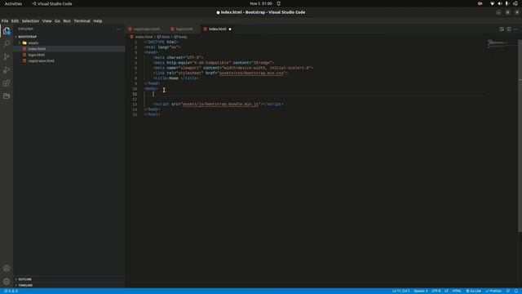522x294 pixels.
Task: Open the View menu
Action: (47, 21)
